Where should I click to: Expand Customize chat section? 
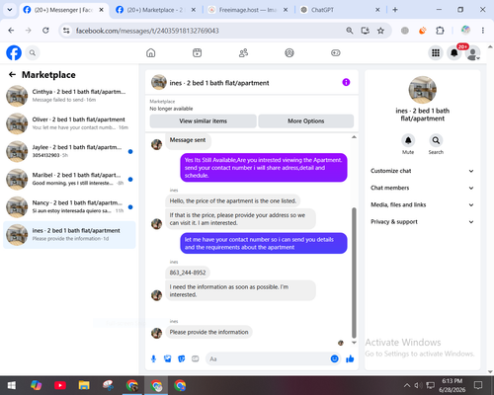(423, 171)
